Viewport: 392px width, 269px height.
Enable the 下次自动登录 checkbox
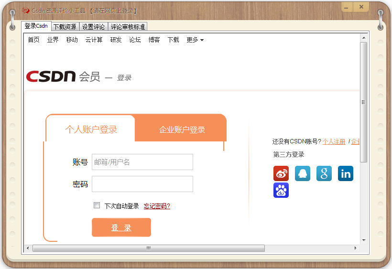97,205
